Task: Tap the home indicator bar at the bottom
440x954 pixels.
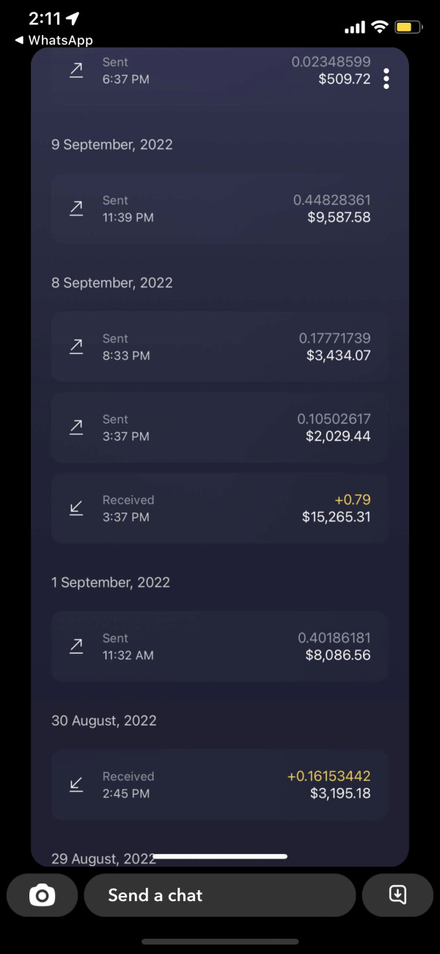Action: [220, 942]
